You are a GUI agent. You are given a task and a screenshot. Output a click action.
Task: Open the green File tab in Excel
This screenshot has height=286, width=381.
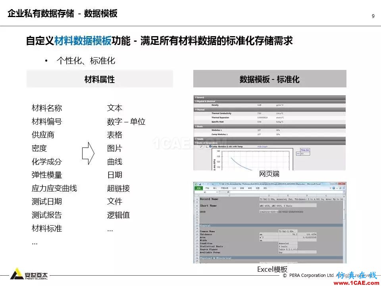click(198, 188)
